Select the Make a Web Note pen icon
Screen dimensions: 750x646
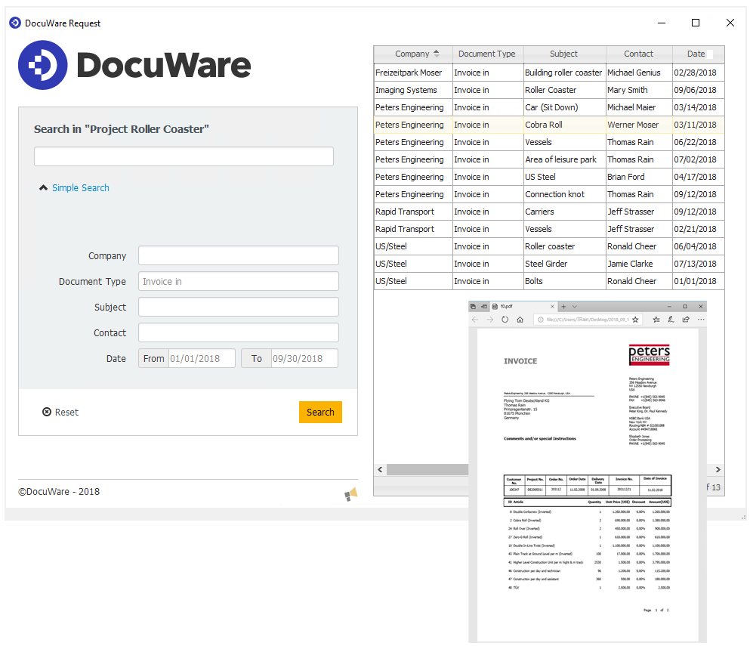point(671,319)
